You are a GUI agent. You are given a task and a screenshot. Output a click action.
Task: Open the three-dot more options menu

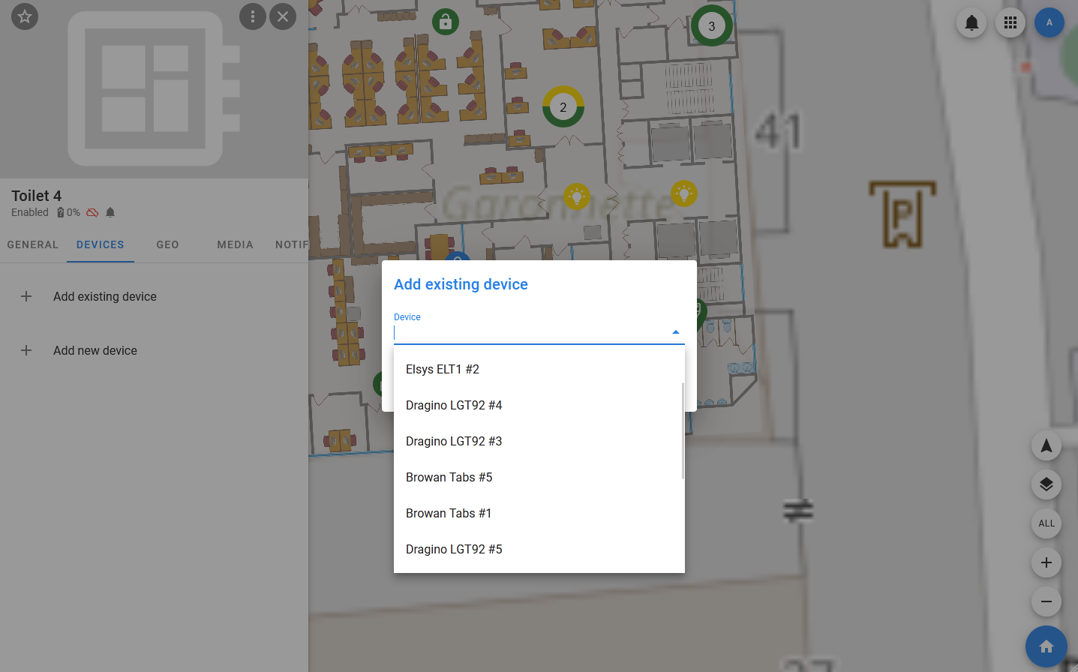click(253, 16)
